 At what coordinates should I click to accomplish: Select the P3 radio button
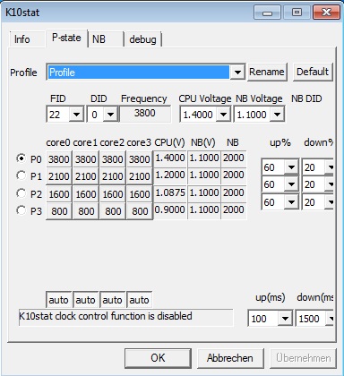click(x=21, y=210)
